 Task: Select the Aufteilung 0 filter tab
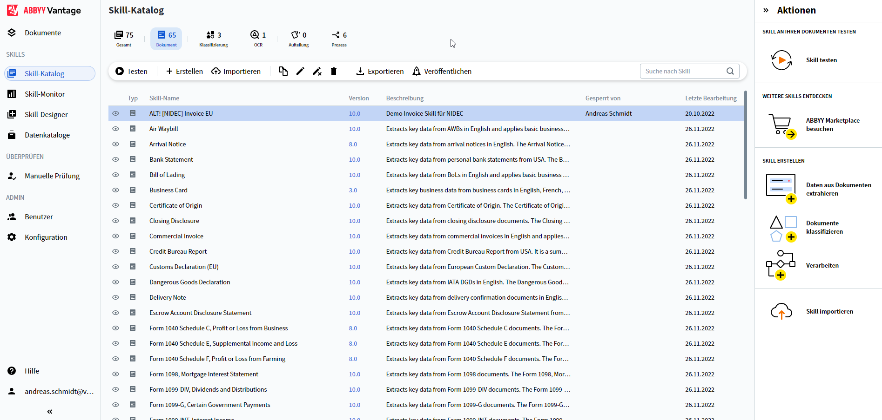tap(299, 39)
